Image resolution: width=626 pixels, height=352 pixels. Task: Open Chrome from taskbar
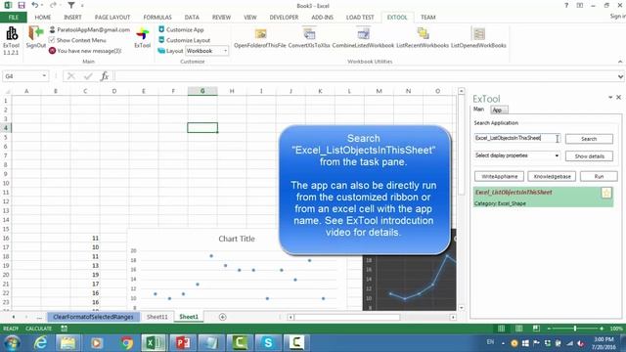point(126,343)
